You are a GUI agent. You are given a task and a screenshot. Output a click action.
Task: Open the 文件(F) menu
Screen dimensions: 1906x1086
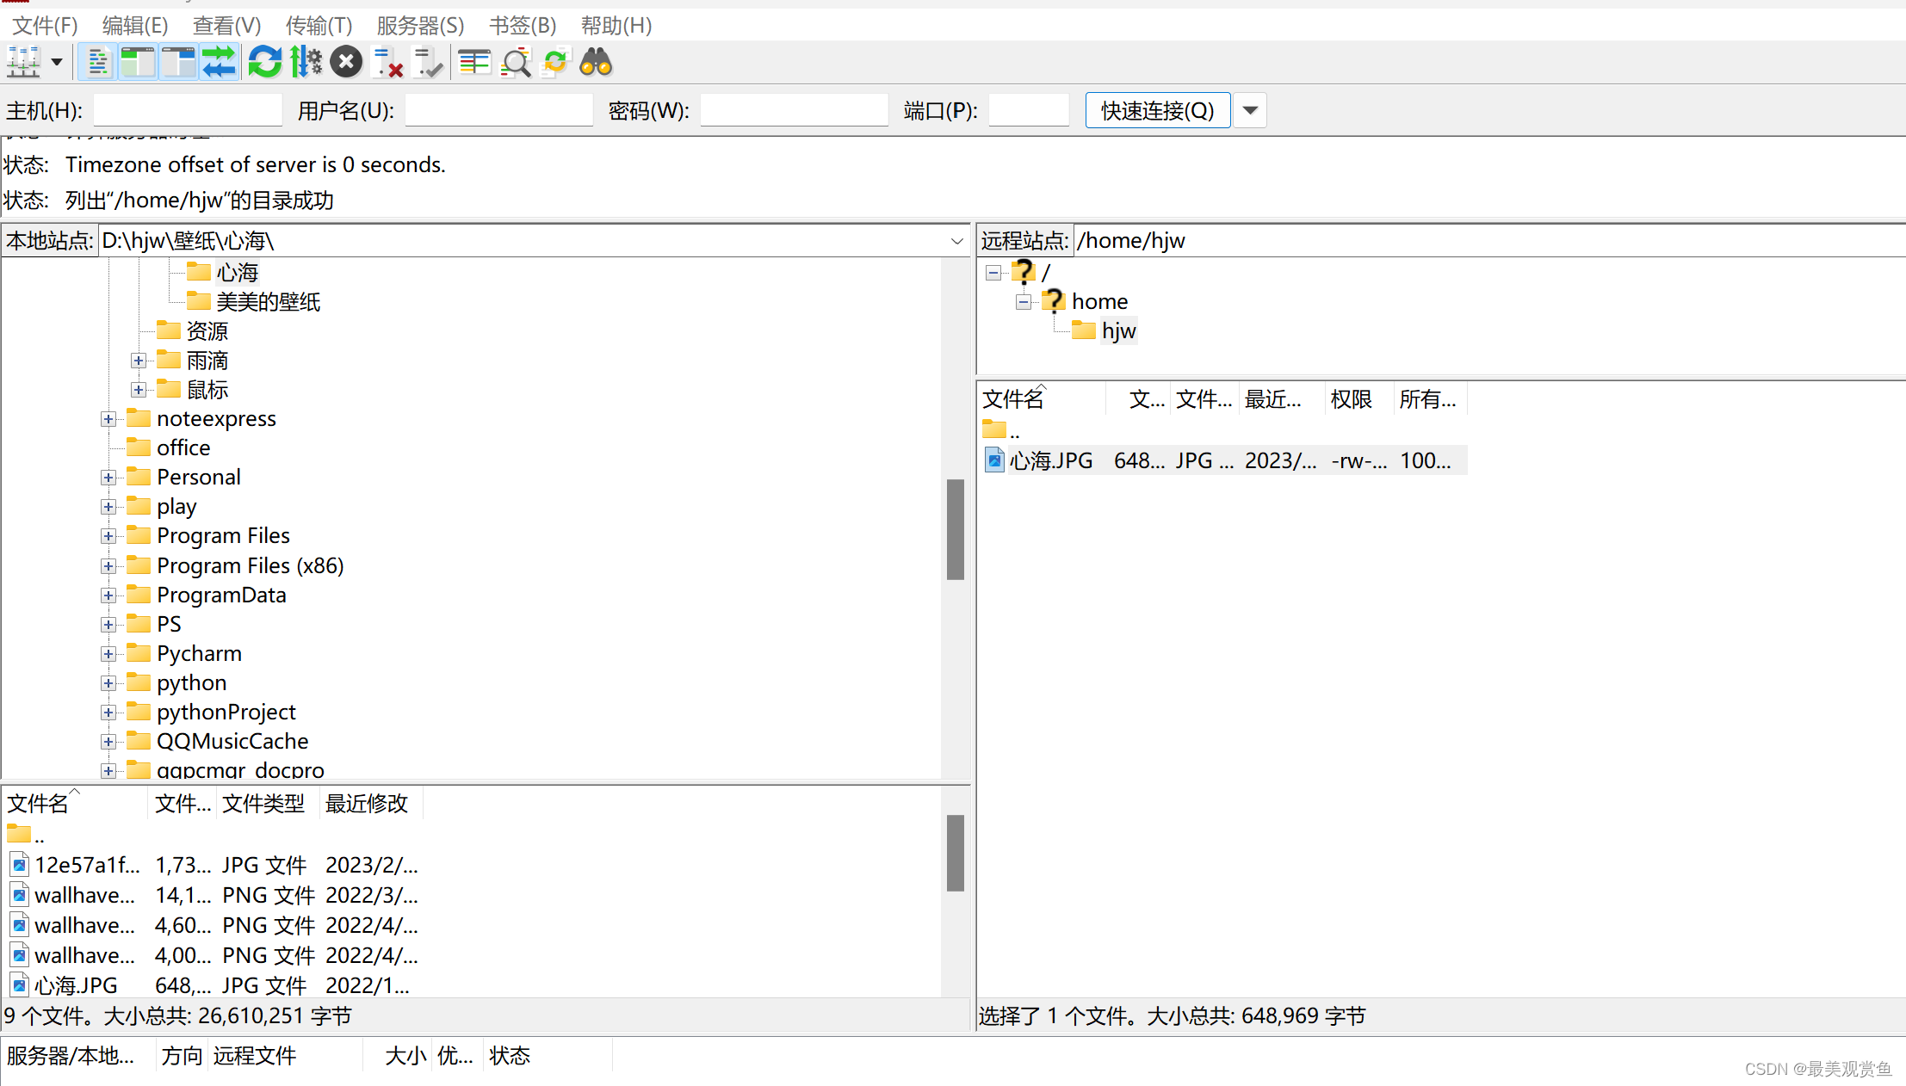click(45, 26)
